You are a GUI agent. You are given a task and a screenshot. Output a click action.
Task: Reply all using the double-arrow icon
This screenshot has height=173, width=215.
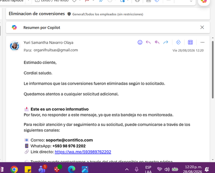click(x=157, y=42)
